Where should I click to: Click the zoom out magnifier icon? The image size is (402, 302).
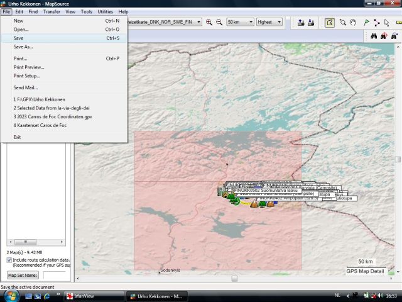(x=219, y=22)
